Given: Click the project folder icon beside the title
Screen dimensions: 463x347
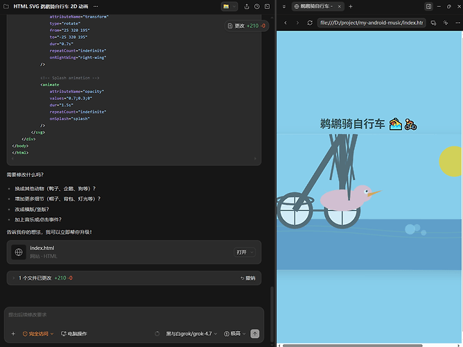Looking at the screenshot, I should click(x=6, y=6).
